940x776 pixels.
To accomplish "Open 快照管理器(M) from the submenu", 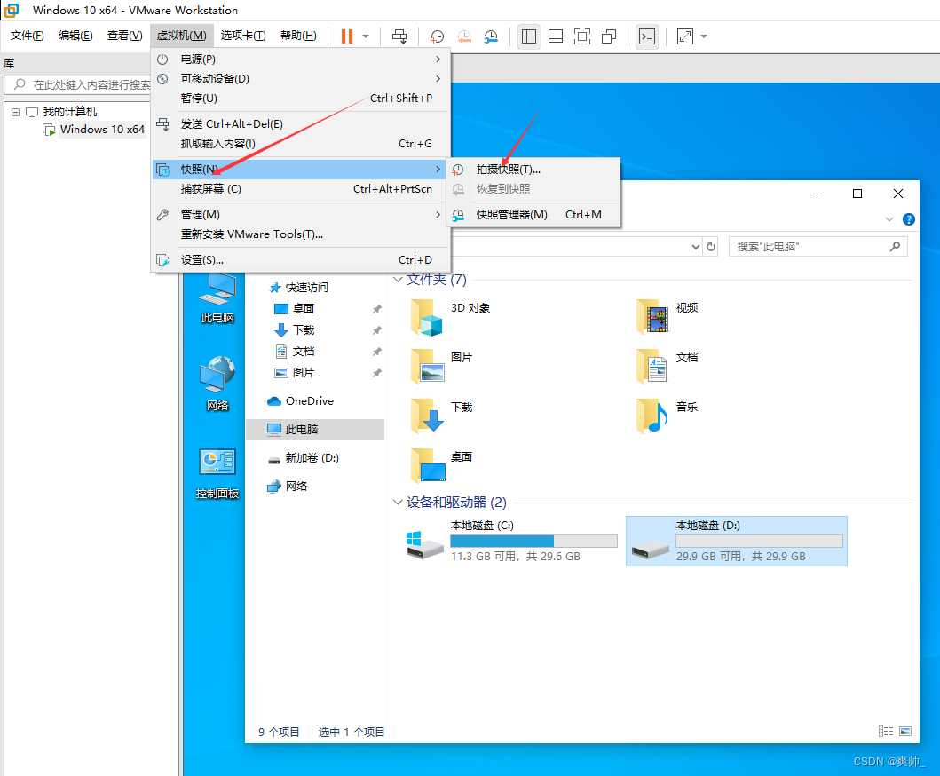I will coord(533,215).
